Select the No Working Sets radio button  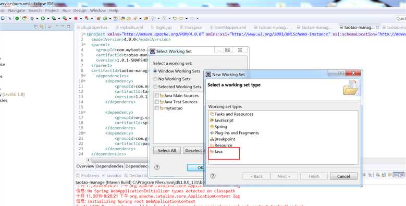(x=155, y=79)
